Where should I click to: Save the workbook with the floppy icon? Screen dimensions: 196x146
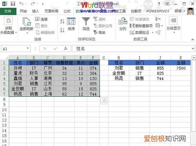coord(13,4)
